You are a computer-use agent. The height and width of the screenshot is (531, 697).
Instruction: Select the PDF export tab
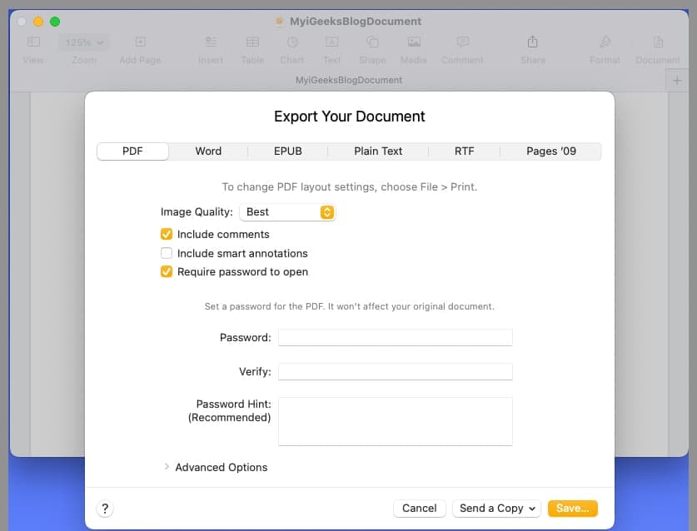(x=132, y=151)
